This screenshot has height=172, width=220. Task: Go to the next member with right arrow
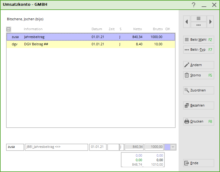click(210, 22)
